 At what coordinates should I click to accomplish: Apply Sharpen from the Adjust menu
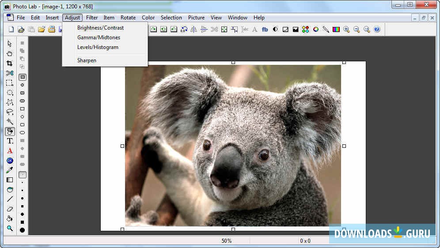[87, 60]
